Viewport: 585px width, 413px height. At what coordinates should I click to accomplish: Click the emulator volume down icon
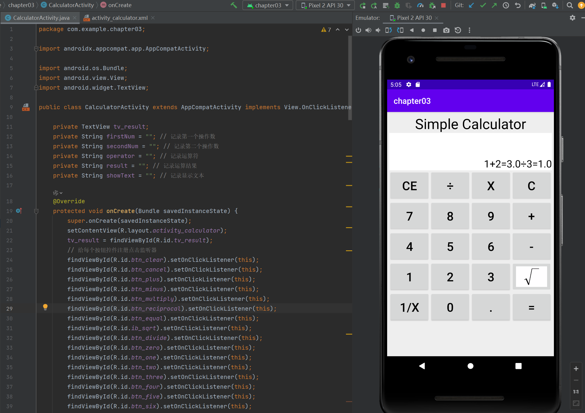pos(378,30)
